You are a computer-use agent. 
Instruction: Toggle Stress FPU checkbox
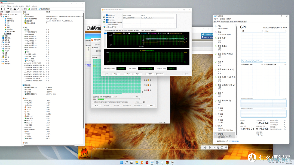click(x=107, y=18)
